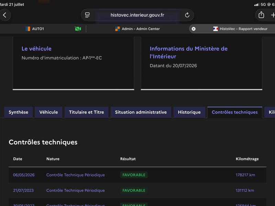The image size is (275, 206).
Task: Open the Situation administrative tab
Action: (141, 112)
